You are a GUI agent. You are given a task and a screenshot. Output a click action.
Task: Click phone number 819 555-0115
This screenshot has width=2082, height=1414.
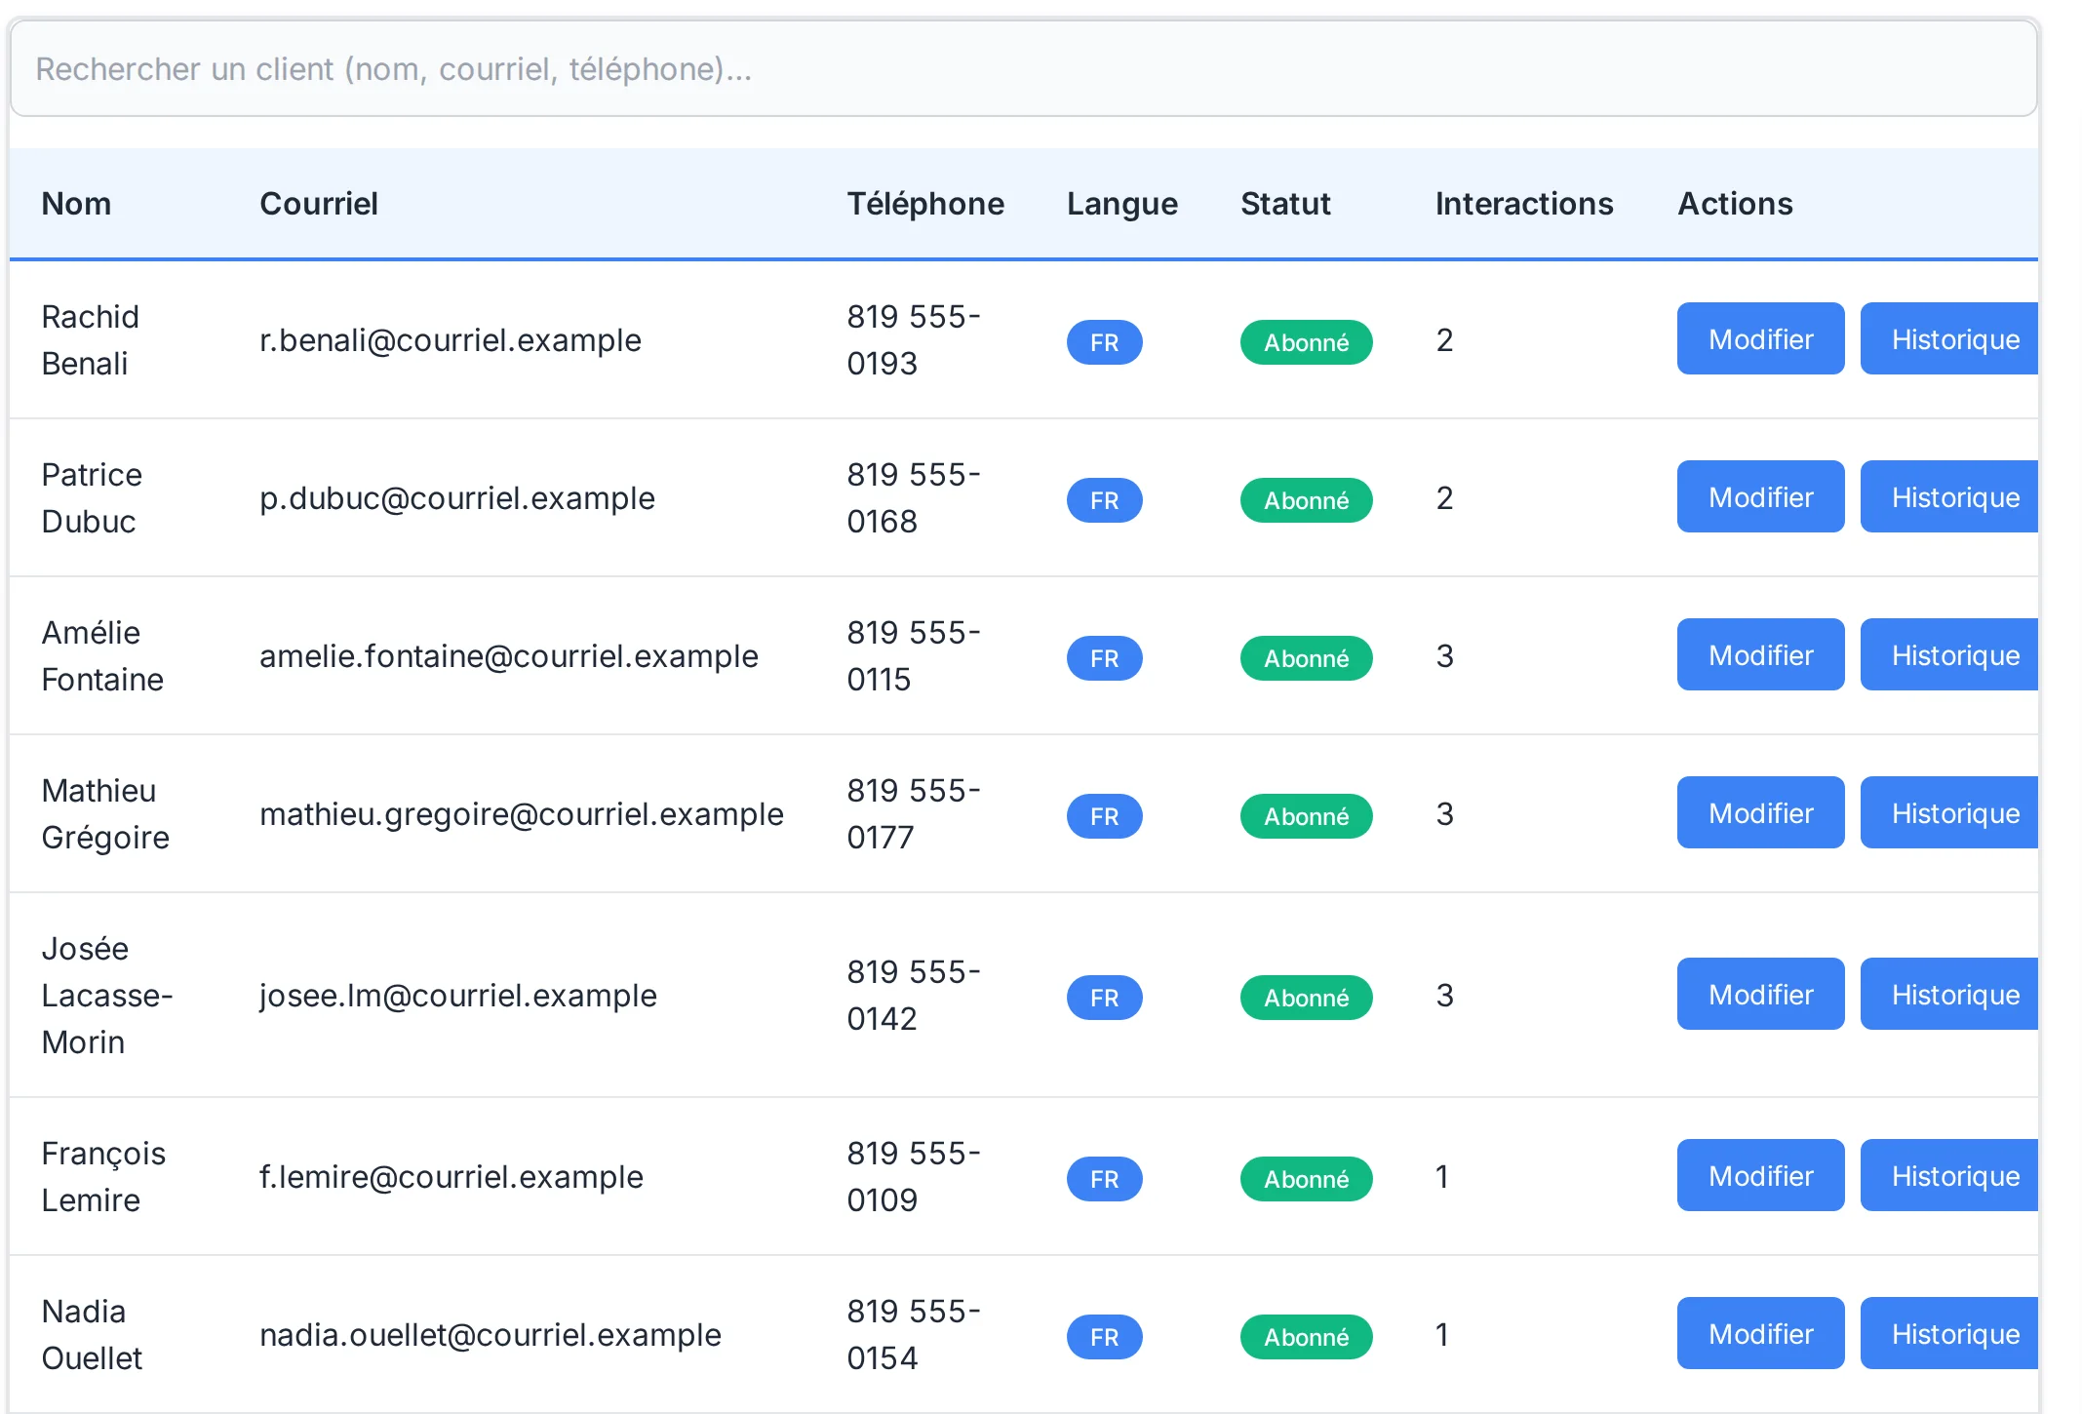tap(914, 656)
